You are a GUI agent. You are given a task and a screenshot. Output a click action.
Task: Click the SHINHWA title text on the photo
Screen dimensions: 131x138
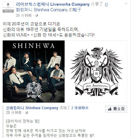[34, 46]
